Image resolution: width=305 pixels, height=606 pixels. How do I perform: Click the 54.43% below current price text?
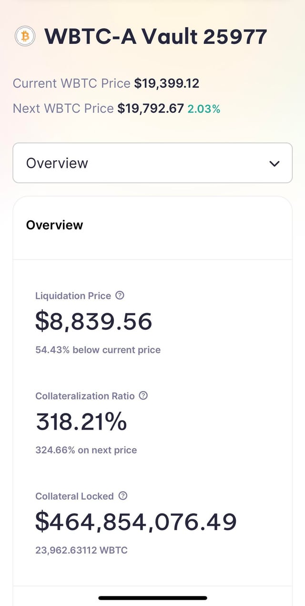[98, 350]
